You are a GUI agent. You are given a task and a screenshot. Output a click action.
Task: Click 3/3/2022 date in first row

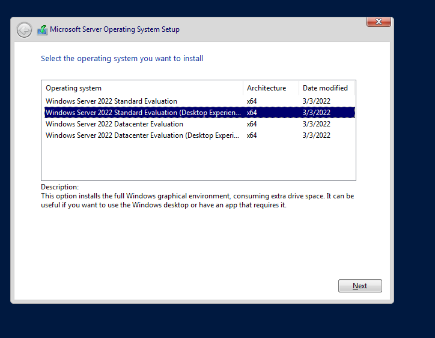point(316,101)
